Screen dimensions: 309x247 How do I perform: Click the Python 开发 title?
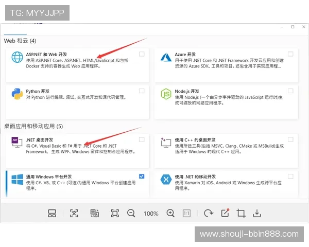coord(38,91)
